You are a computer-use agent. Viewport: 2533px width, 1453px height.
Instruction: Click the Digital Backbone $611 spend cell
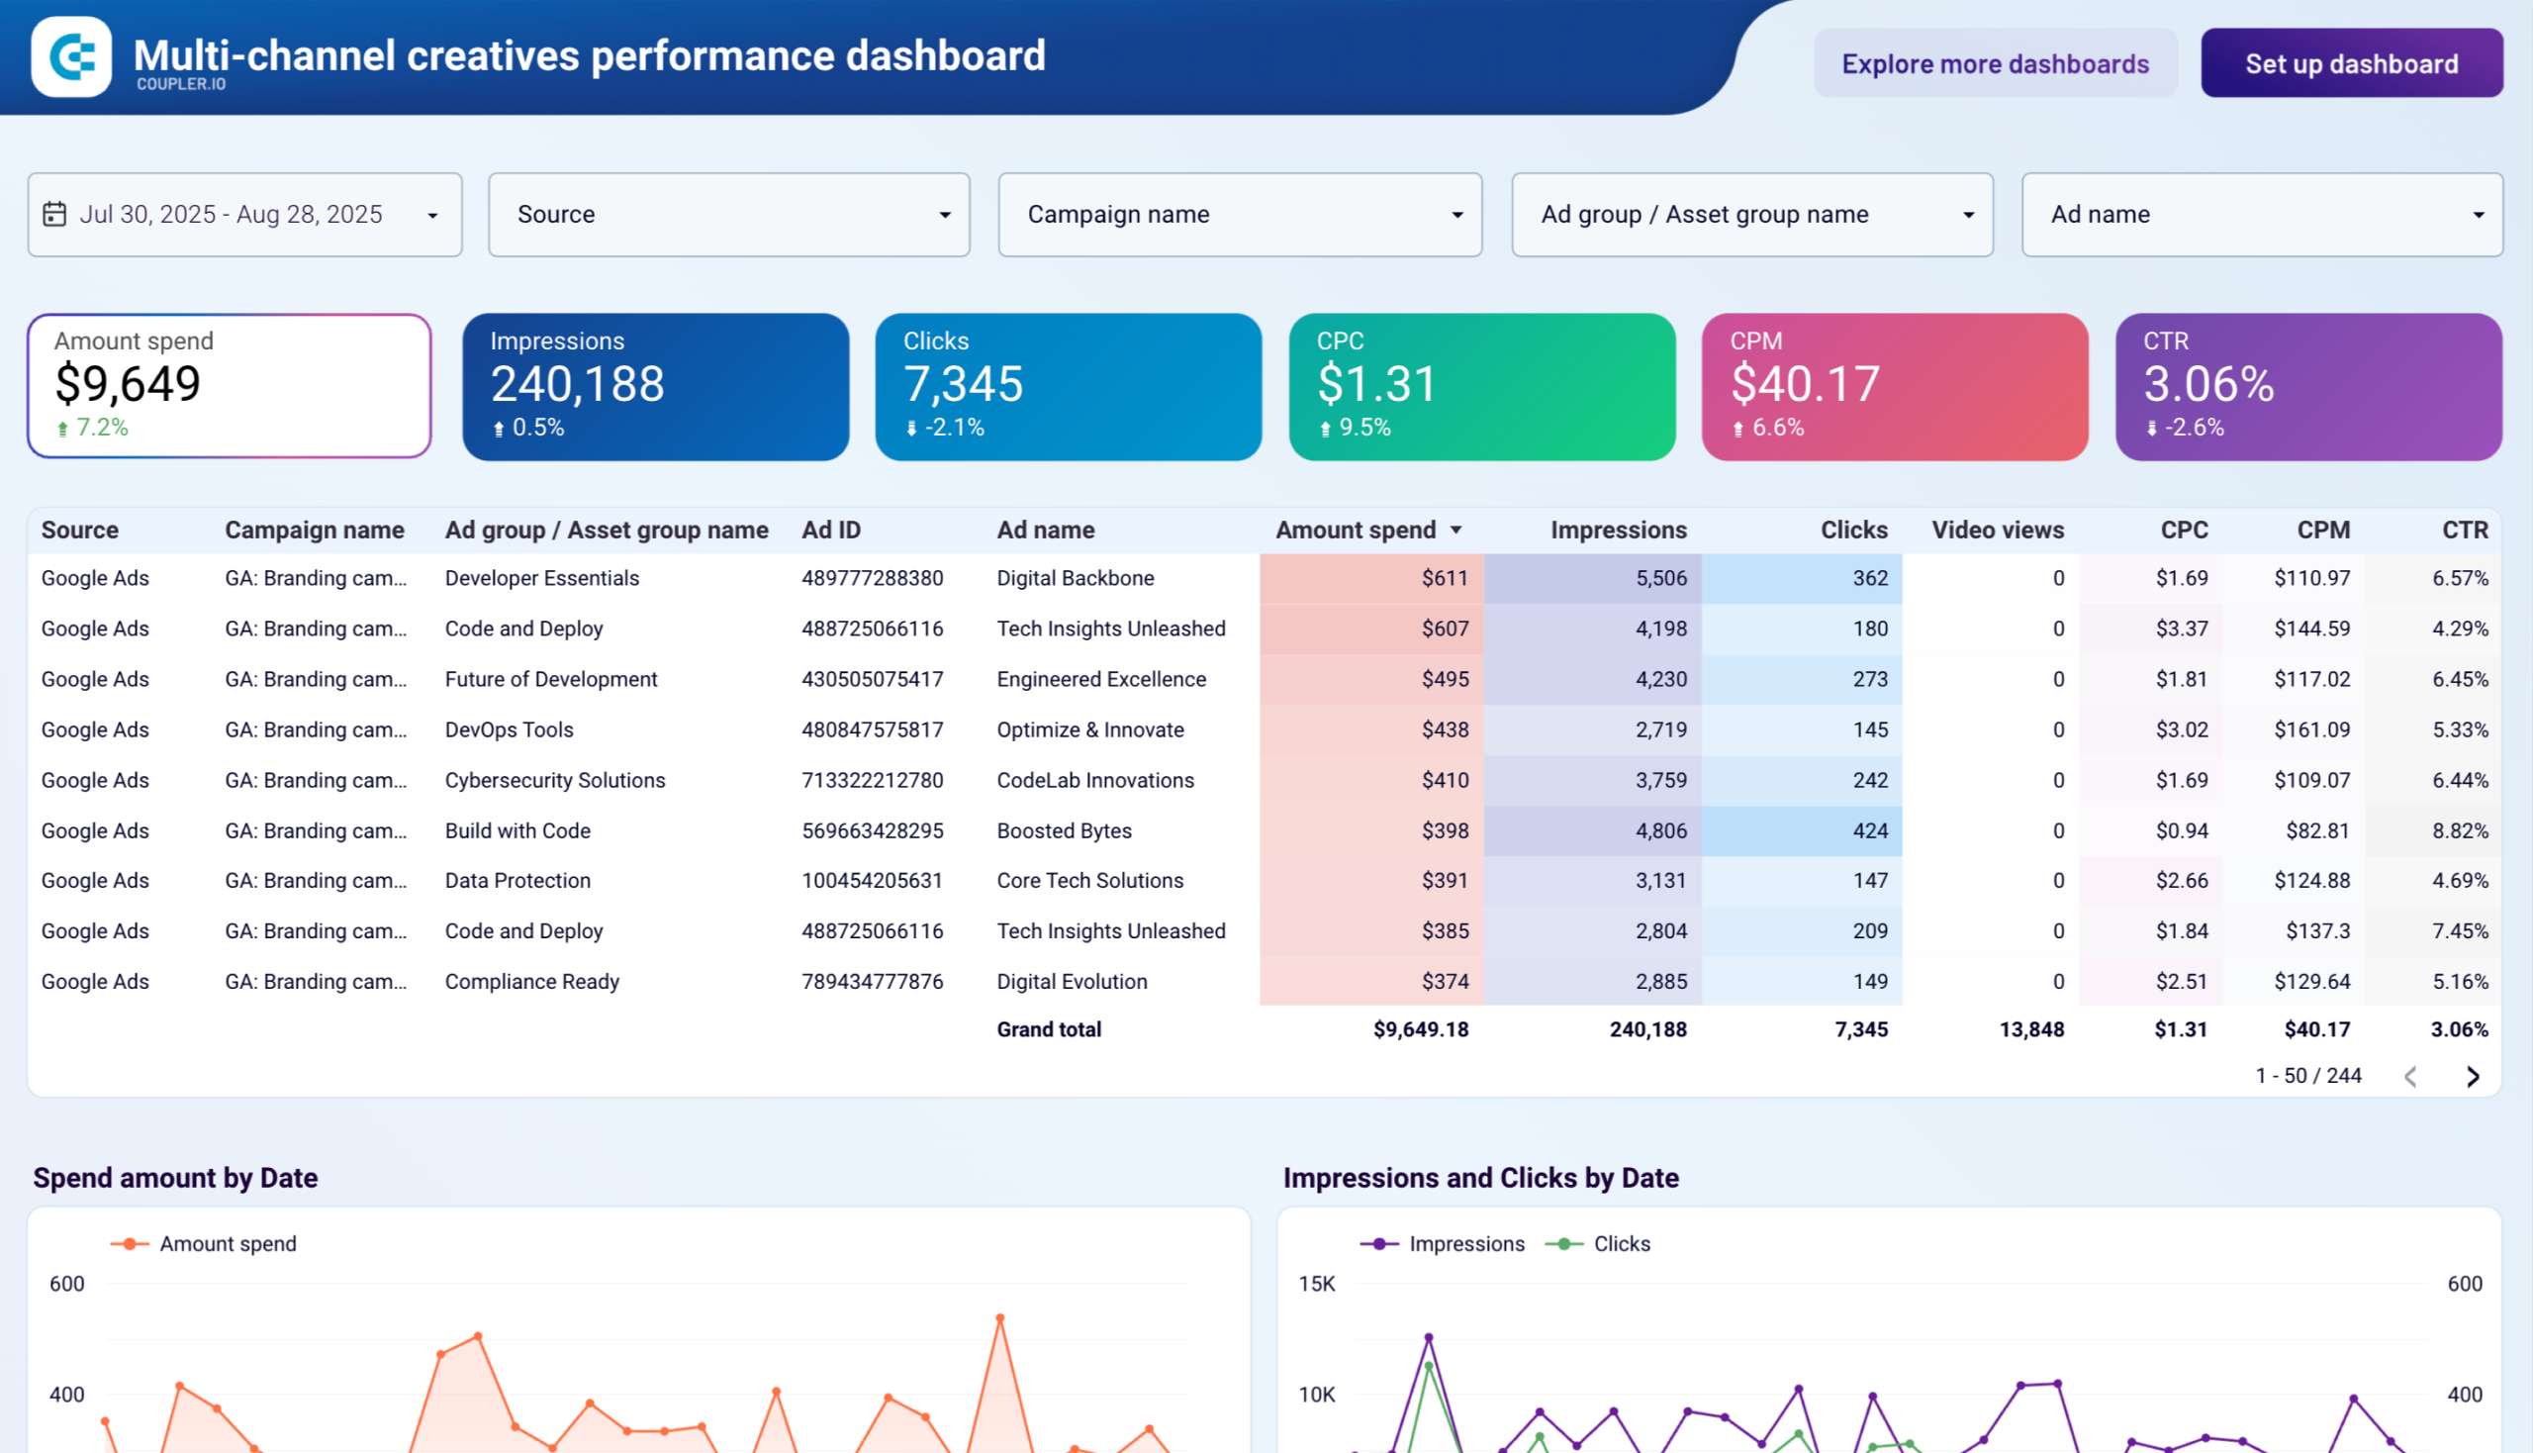tap(1444, 578)
